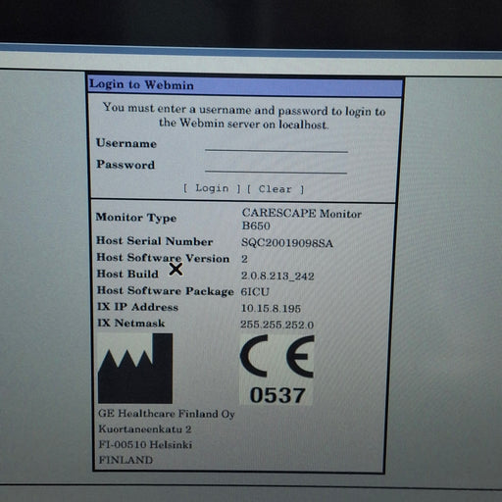
Task: Click the CE 0537 mark icon
Action: pos(276,370)
